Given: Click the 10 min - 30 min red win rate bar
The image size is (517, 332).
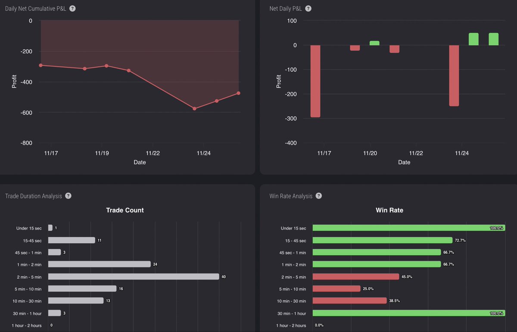Looking at the screenshot, I should click(350, 301).
